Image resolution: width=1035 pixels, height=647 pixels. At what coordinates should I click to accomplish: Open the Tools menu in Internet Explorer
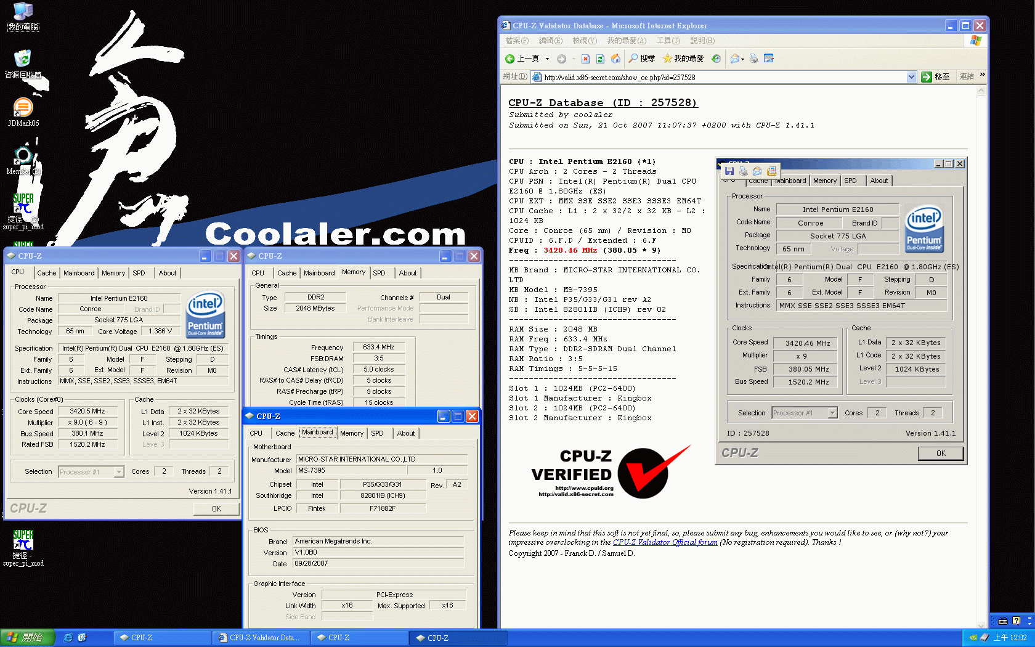click(x=668, y=41)
